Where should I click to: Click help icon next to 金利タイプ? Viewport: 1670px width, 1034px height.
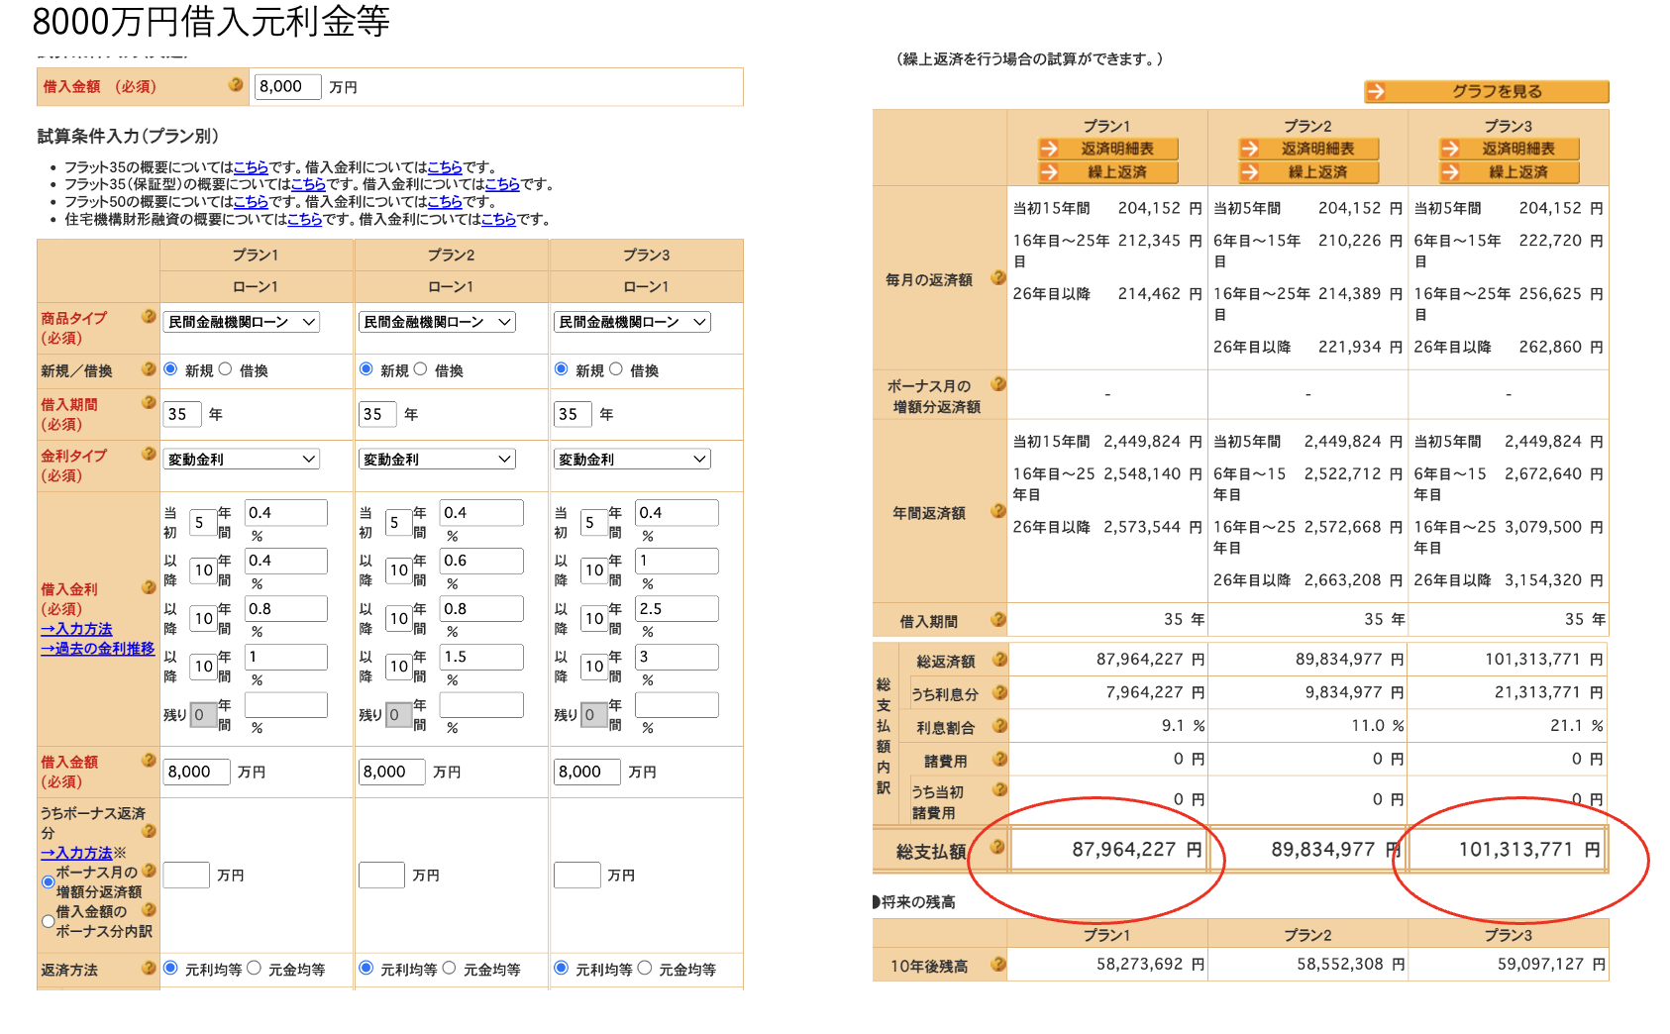point(149,454)
